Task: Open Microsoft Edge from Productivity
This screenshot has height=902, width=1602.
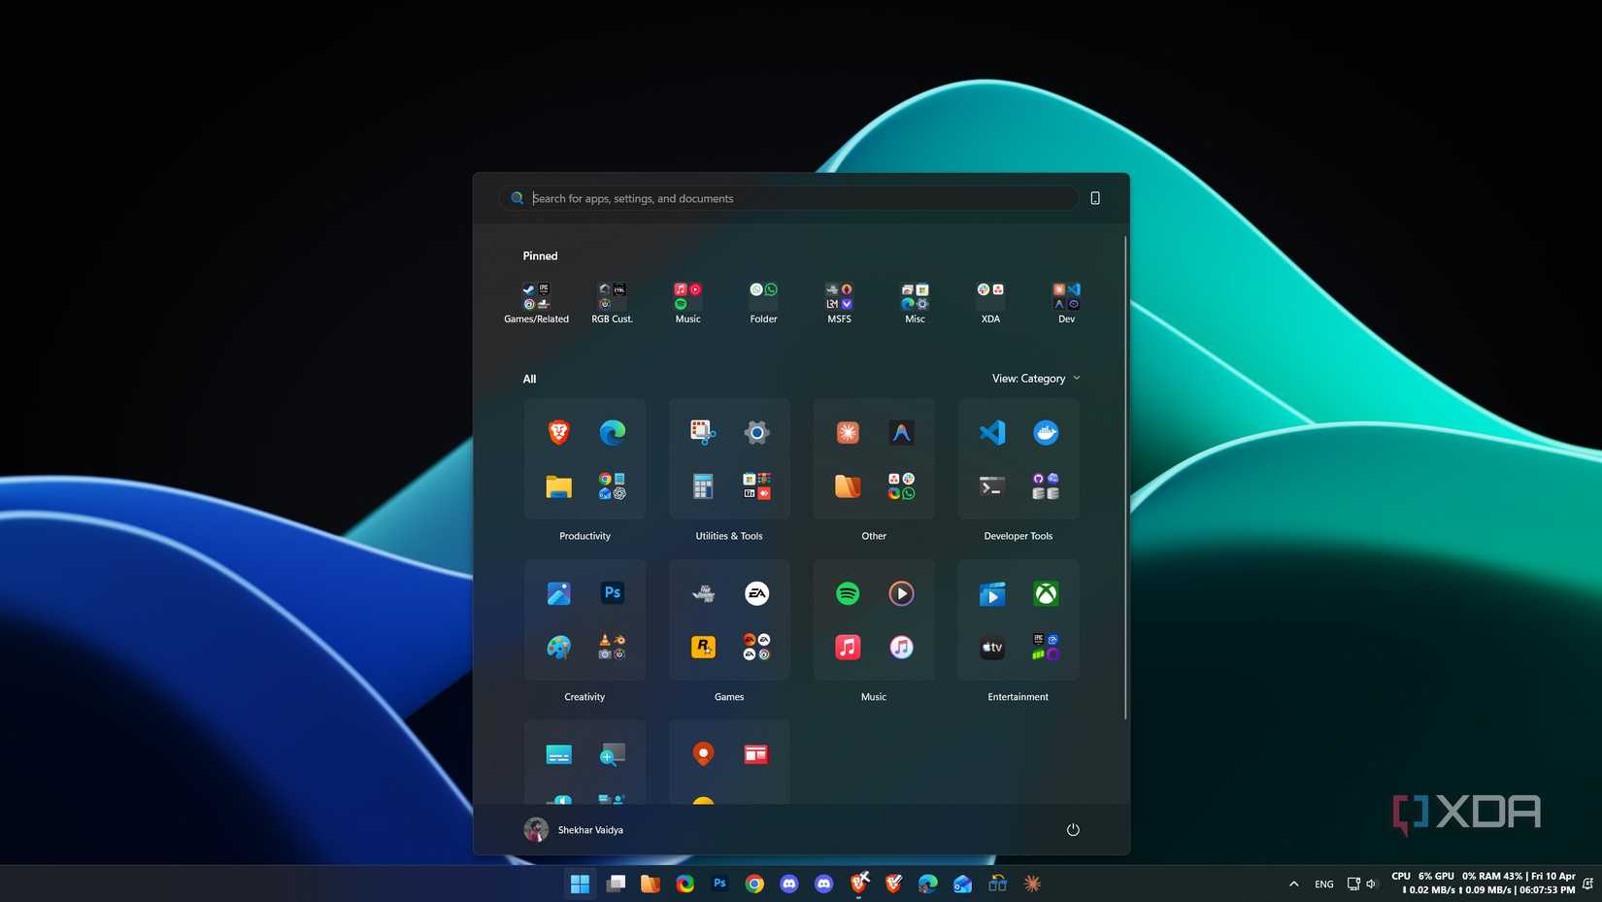Action: pos(612,432)
